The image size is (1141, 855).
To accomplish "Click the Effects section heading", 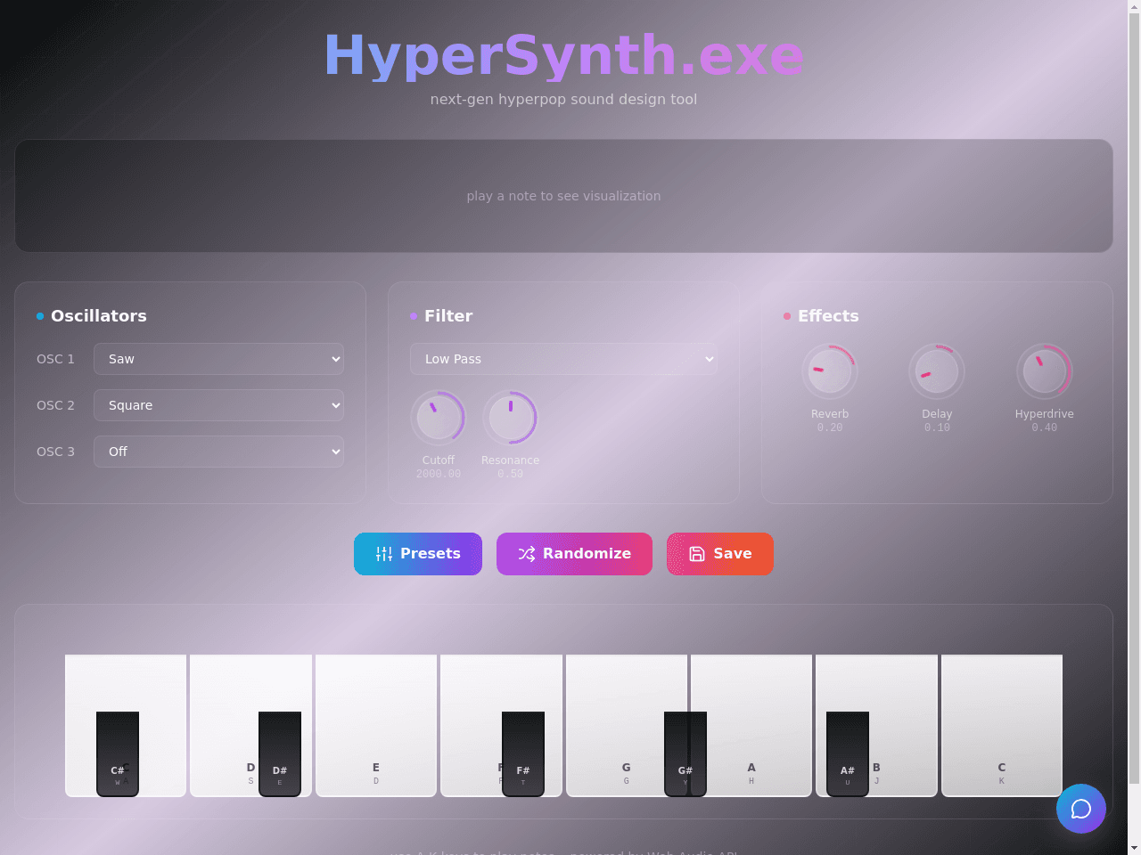I will (828, 316).
